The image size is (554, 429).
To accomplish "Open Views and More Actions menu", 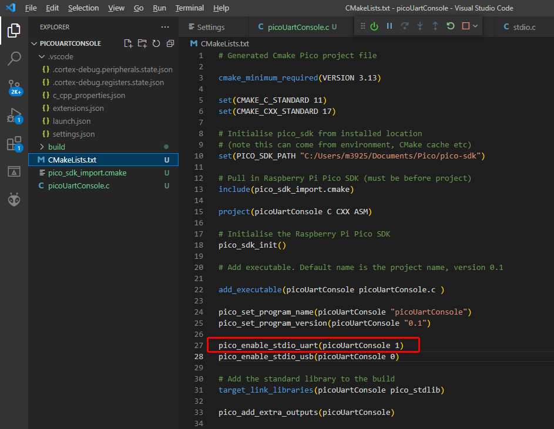I will click(164, 26).
